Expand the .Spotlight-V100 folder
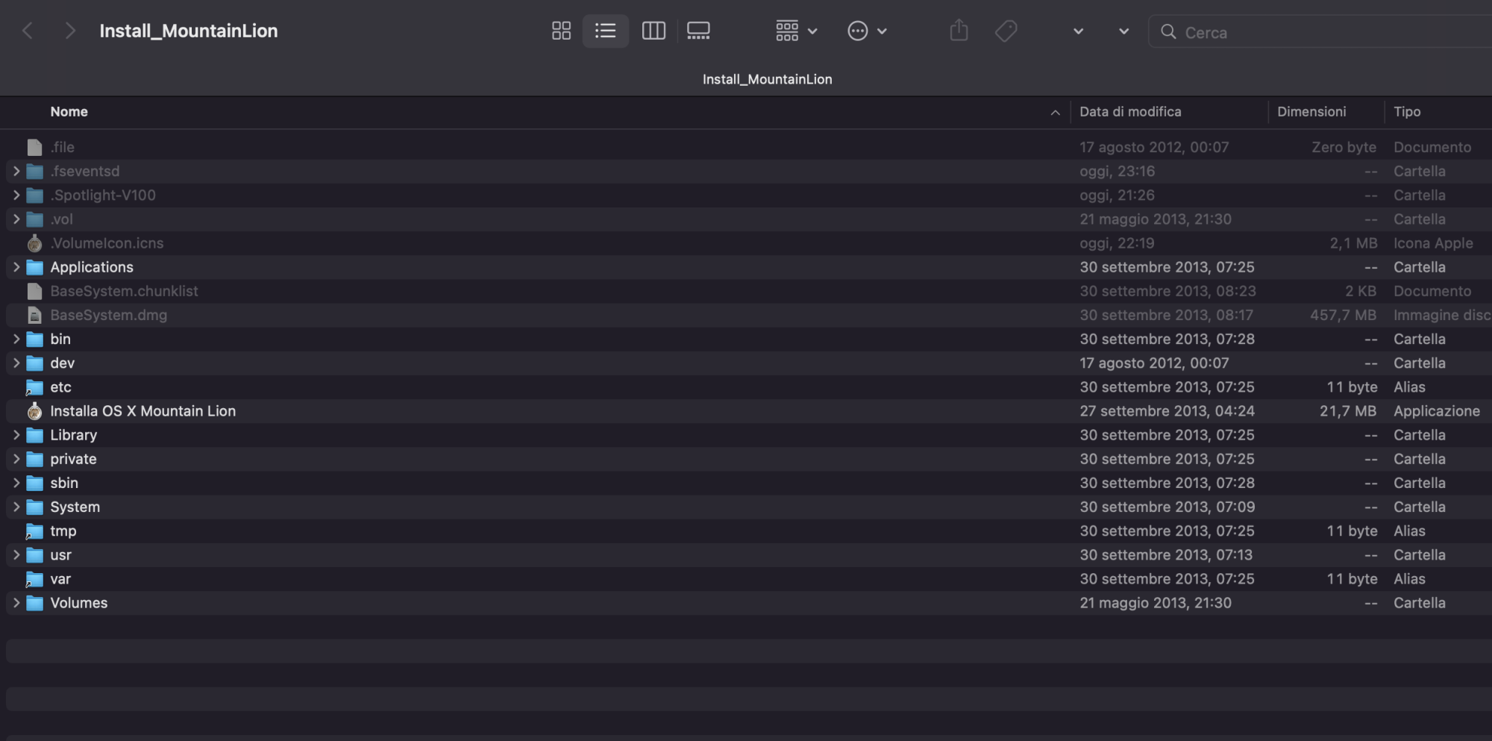The image size is (1492, 741). [x=16, y=196]
